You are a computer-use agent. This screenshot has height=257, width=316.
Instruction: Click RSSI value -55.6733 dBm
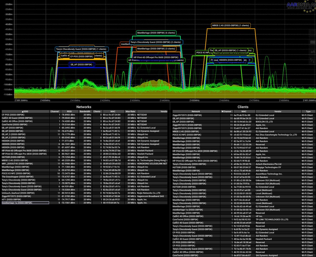[68, 170]
